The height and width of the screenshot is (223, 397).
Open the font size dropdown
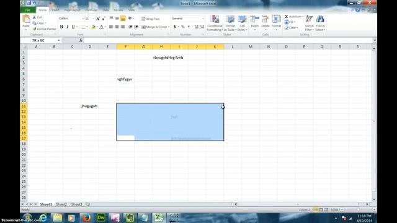point(94,19)
